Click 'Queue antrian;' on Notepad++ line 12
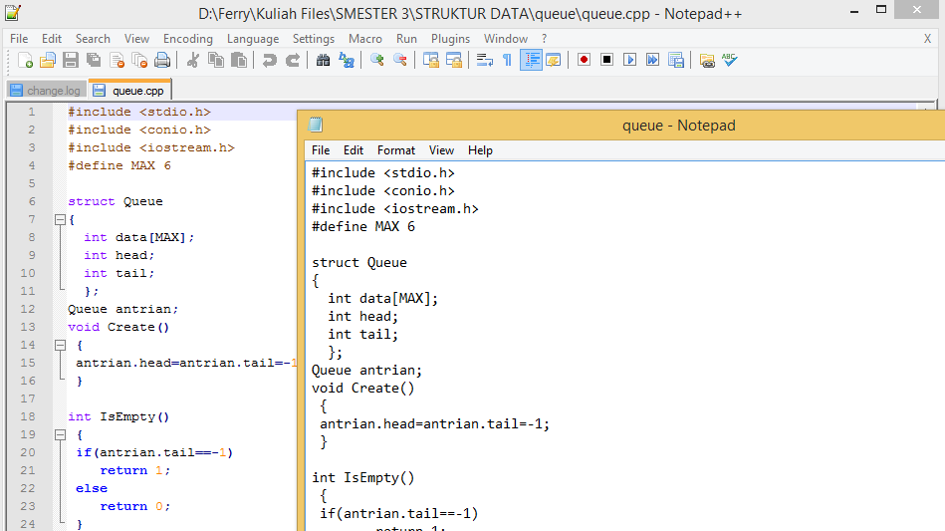This screenshot has width=945, height=531. pyautogui.click(x=122, y=309)
